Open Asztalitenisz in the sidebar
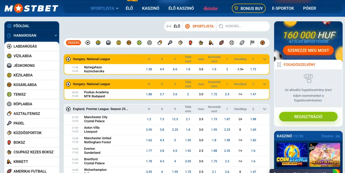The image size is (345, 173). [32, 114]
